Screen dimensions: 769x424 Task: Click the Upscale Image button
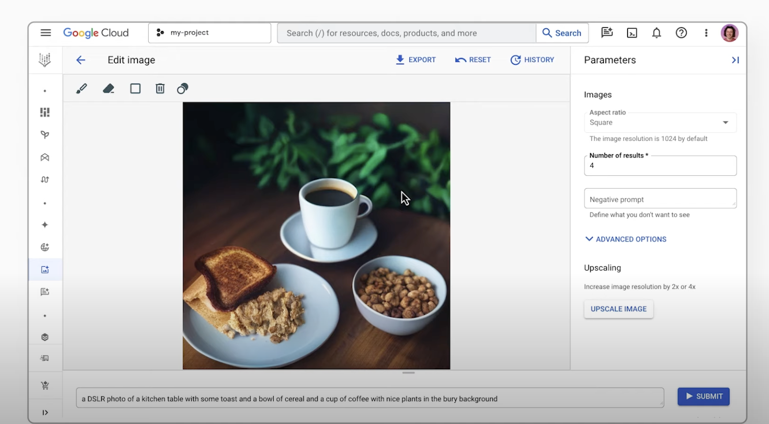[618, 309]
